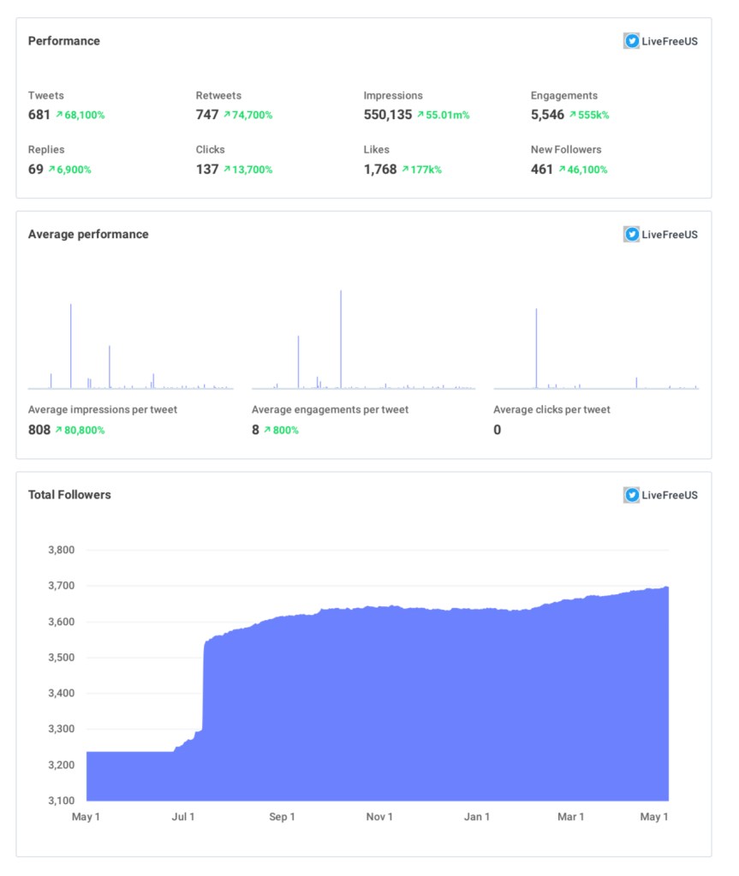
Task: Click the green arrow next to Retweets 74,700%
Action: click(x=227, y=115)
